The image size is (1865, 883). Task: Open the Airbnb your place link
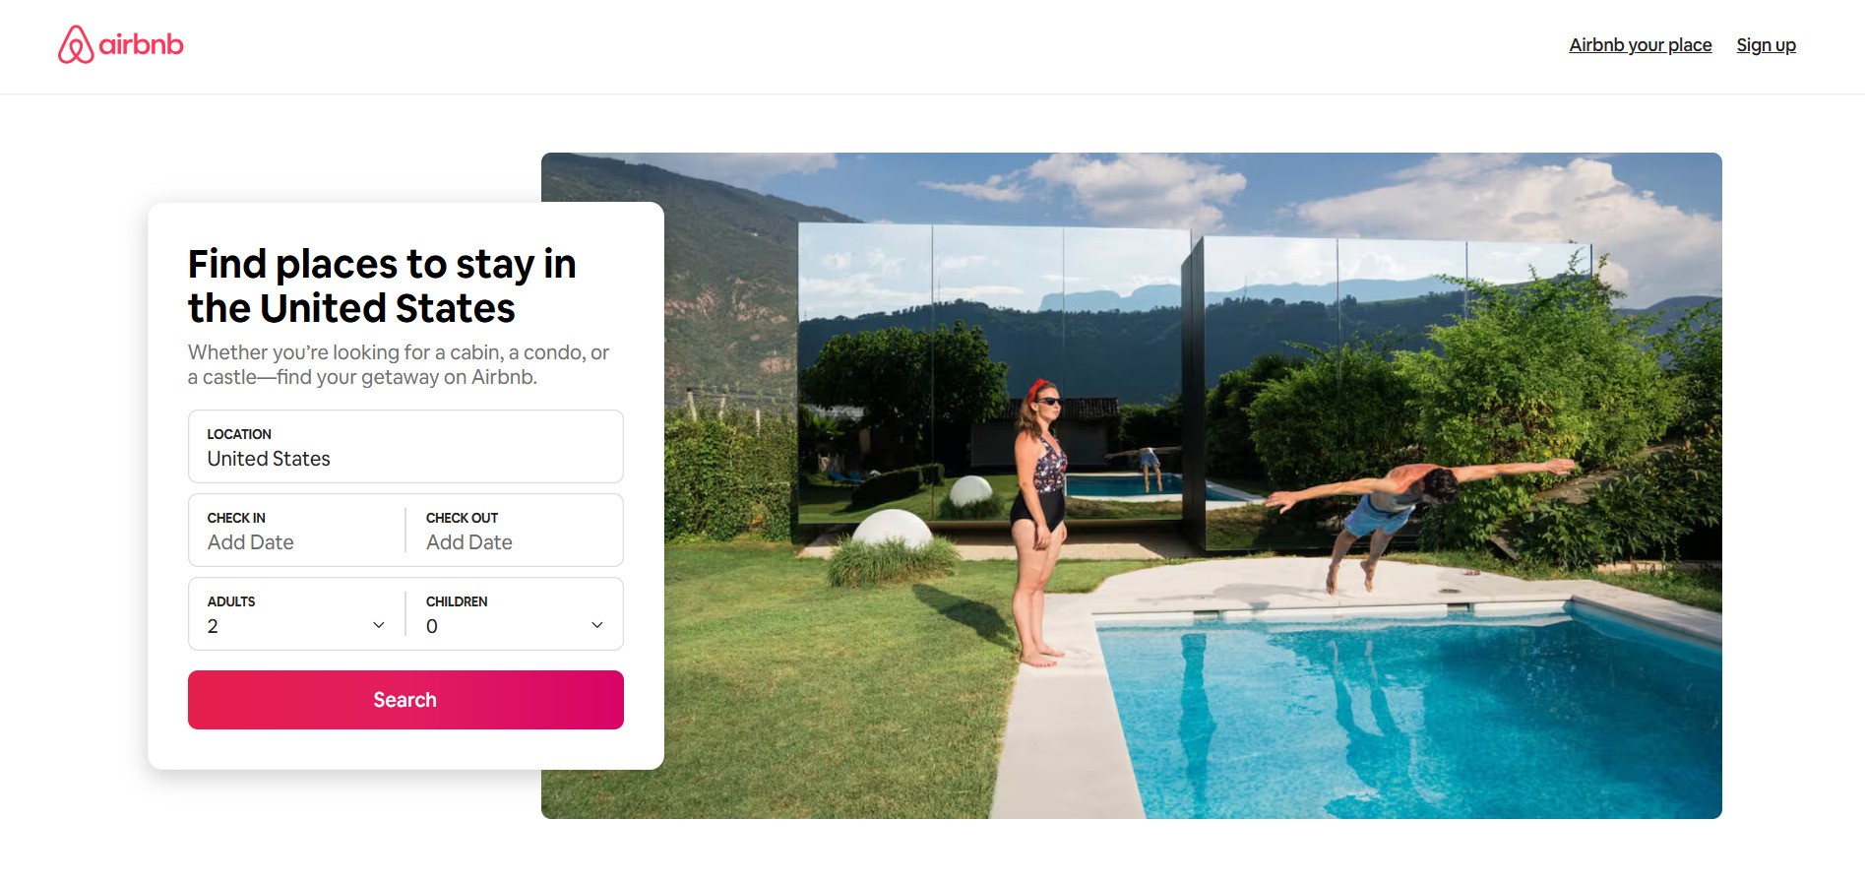[x=1640, y=45]
